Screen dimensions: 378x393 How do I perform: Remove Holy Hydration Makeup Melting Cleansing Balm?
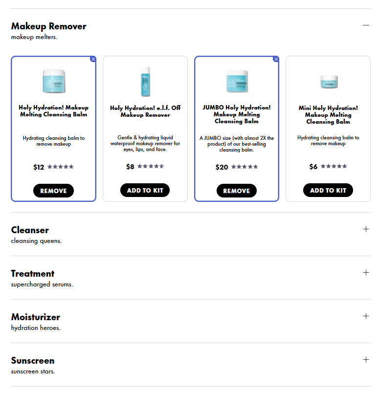(53, 191)
